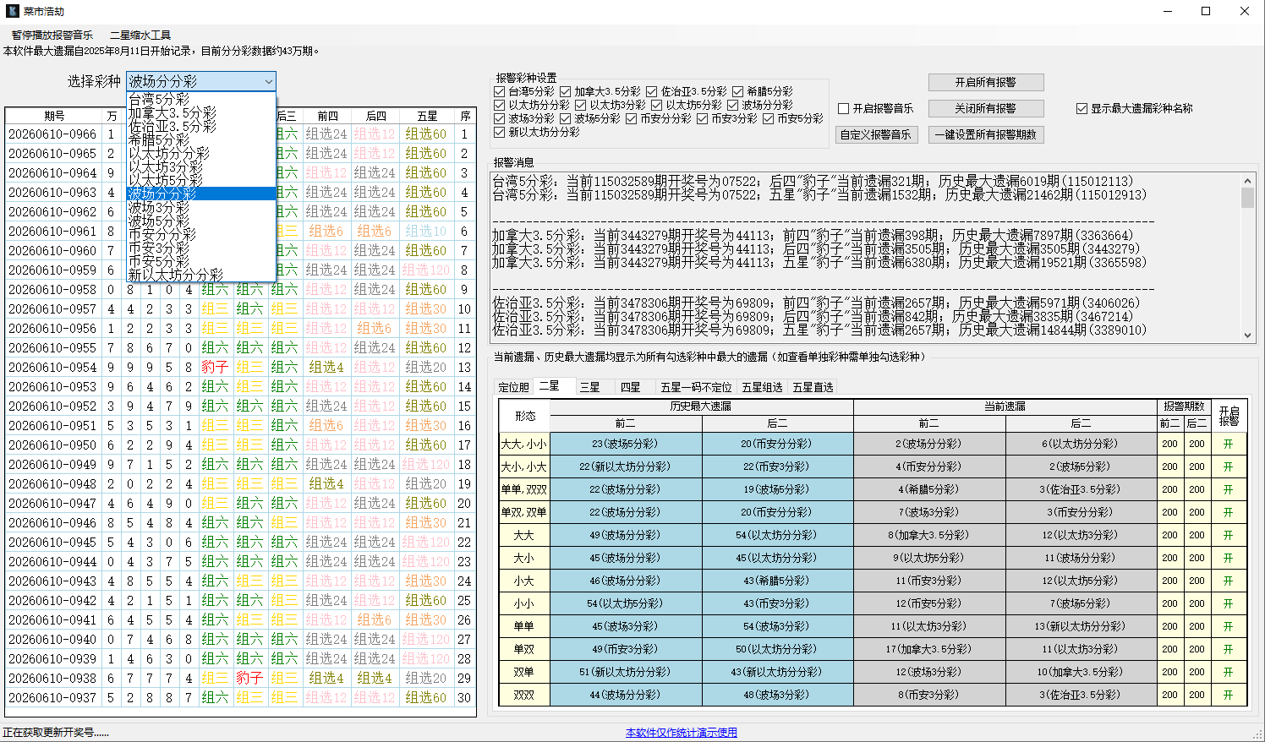Pick 以太坊3分彩 in the open dropdown list

coord(201,166)
